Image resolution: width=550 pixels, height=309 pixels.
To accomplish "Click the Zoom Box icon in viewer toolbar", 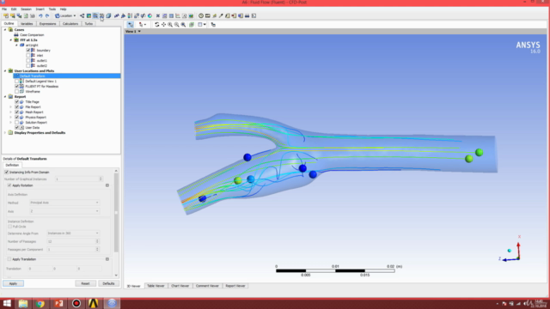I will pos(177,25).
